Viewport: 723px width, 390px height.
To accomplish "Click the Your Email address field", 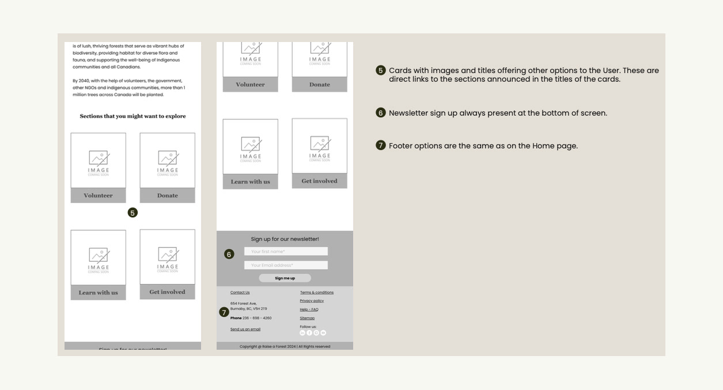I will click(x=286, y=265).
